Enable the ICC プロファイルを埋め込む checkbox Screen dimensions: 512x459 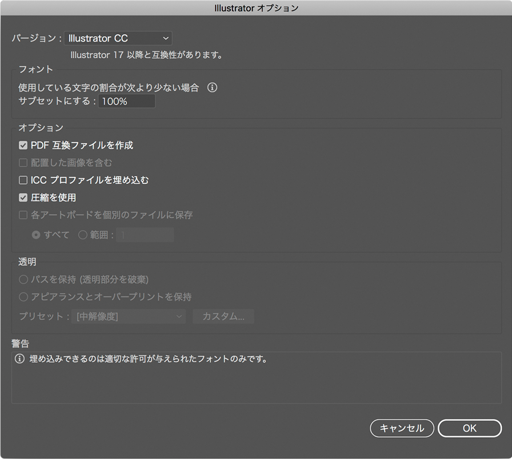coord(23,180)
